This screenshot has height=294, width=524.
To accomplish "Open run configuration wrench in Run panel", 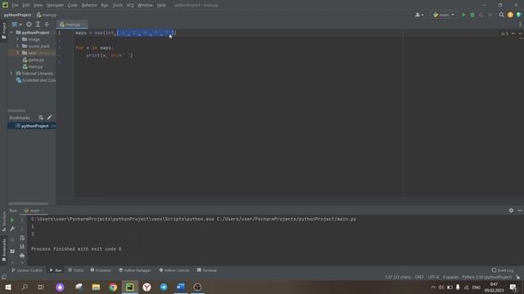I will point(12,229).
